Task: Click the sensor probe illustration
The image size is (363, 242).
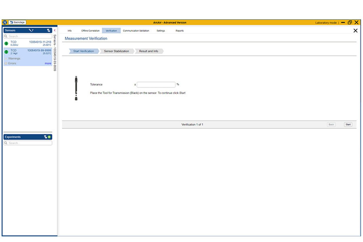Action: coord(76,88)
